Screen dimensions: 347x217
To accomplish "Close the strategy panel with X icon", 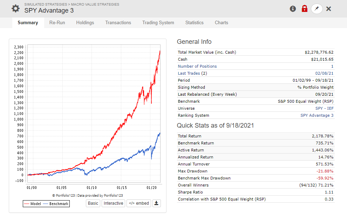I will click(329, 9).
